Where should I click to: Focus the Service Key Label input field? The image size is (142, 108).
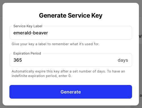pos(71,33)
